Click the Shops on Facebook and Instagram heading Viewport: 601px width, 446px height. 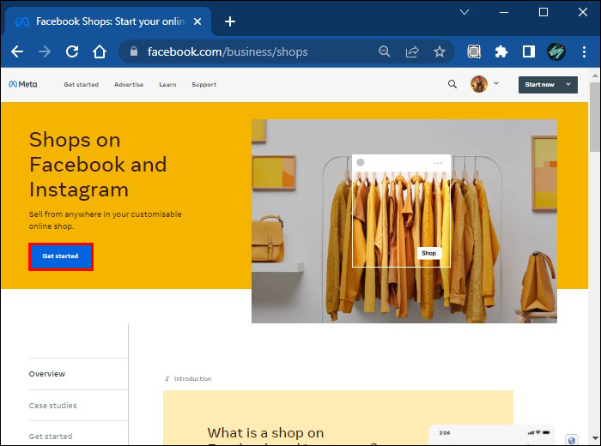click(x=98, y=165)
